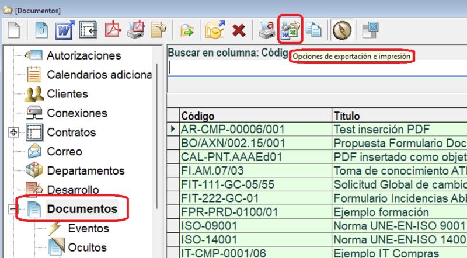
Task: Open export and print options icon
Action: (x=290, y=30)
